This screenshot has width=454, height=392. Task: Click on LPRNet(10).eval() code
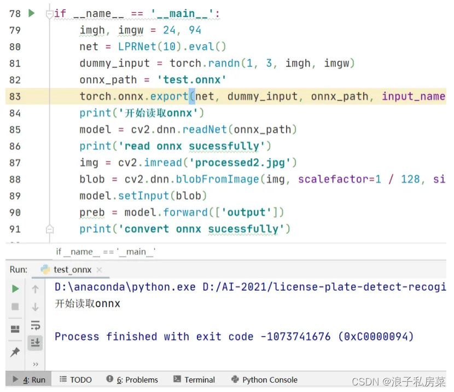[x=172, y=47]
